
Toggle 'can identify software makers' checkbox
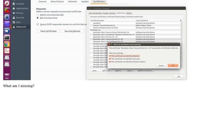[110, 62]
